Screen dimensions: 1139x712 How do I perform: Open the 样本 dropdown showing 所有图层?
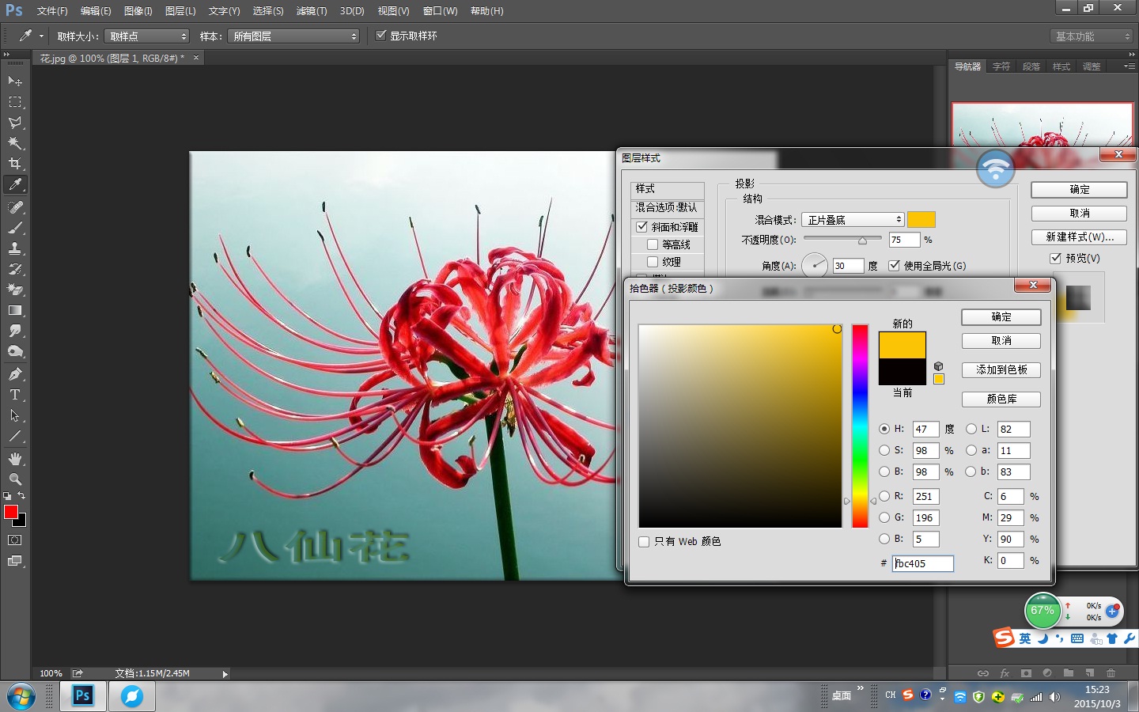pyautogui.click(x=293, y=36)
